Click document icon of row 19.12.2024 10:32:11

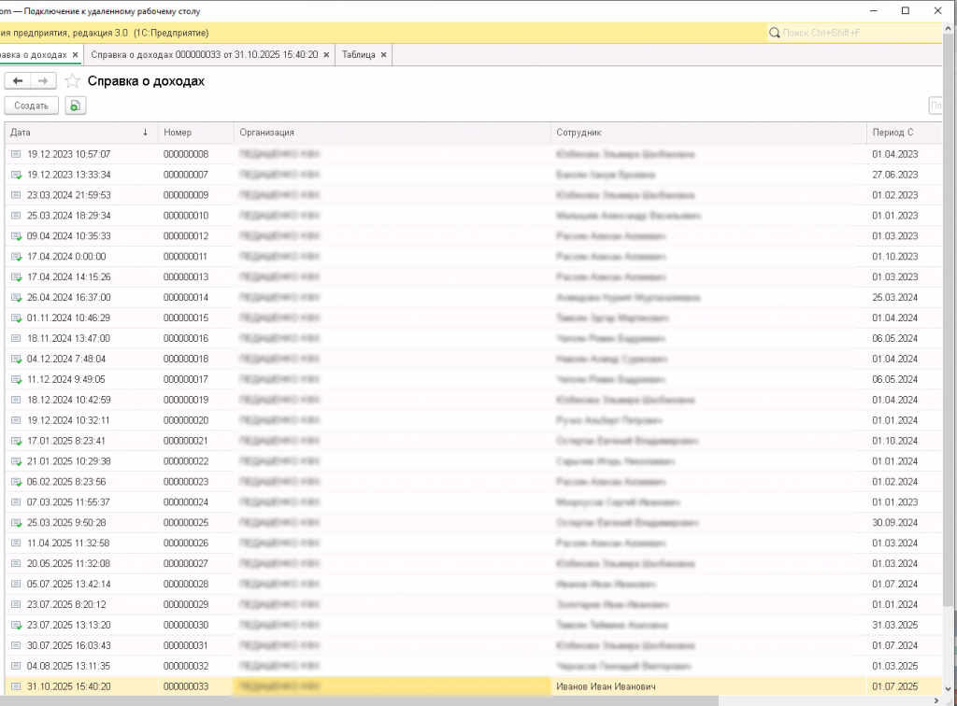coord(17,420)
